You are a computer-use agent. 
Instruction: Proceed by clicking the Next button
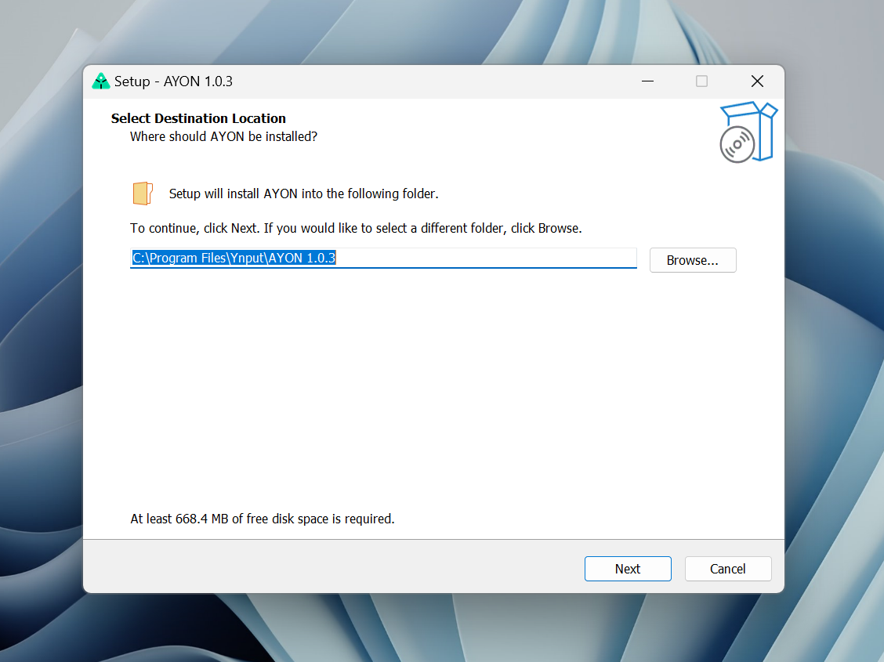[627, 569]
